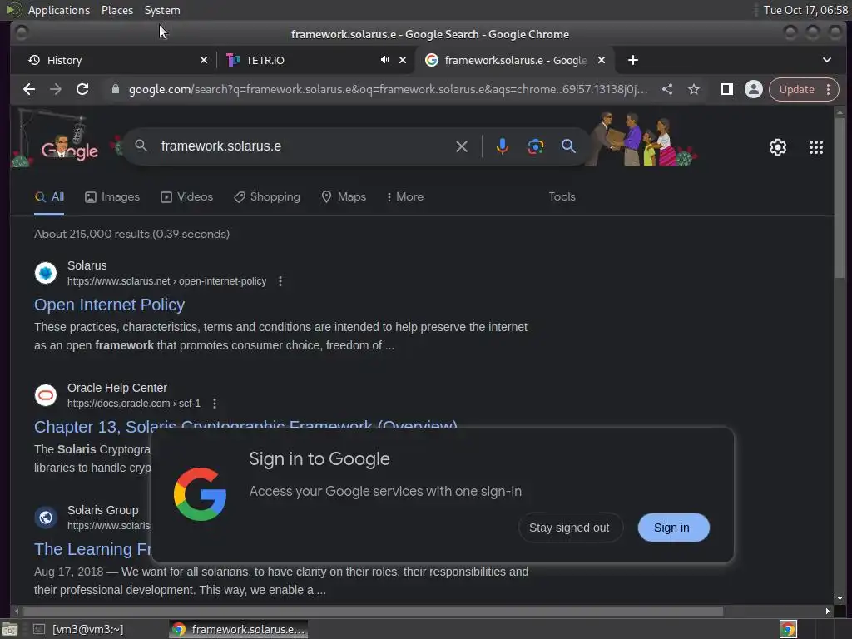Click the Oracle Help Center favicon
Image resolution: width=852 pixels, height=639 pixels.
coord(46,395)
